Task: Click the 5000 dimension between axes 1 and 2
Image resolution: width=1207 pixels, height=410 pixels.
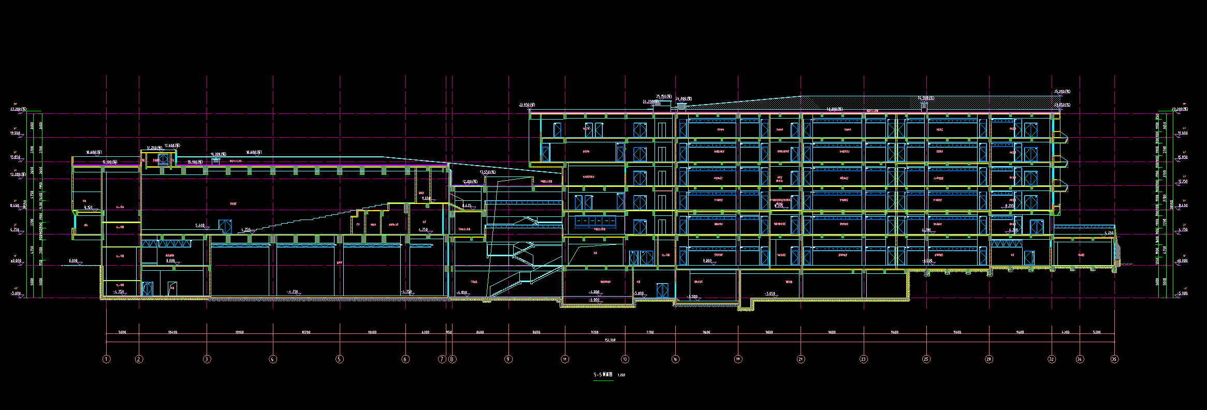Action: (122, 332)
